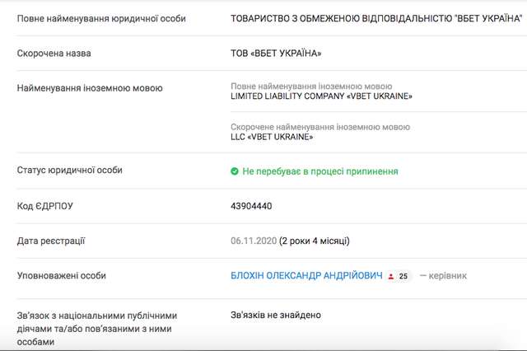Click the registration date 06.11.2020
This screenshot has height=351, width=527.
point(254,241)
